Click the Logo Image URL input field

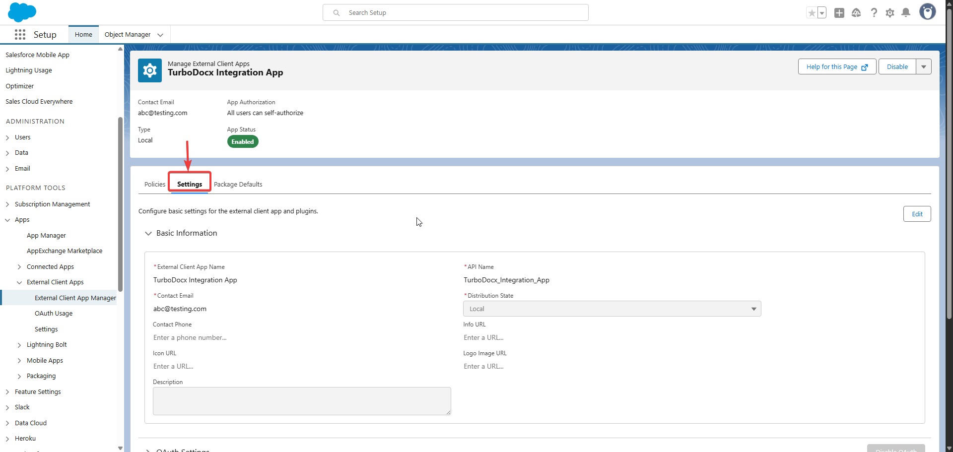coord(612,366)
